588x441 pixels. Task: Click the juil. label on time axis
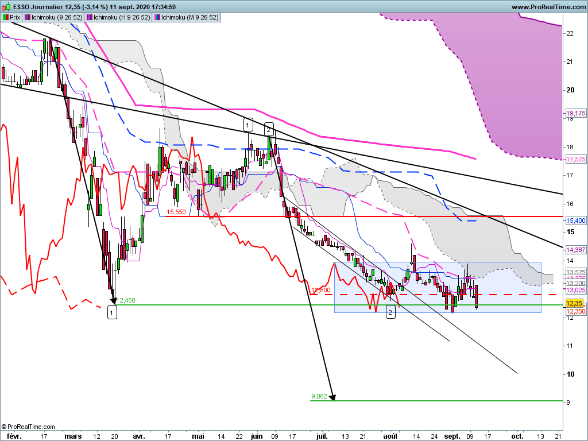click(322, 436)
